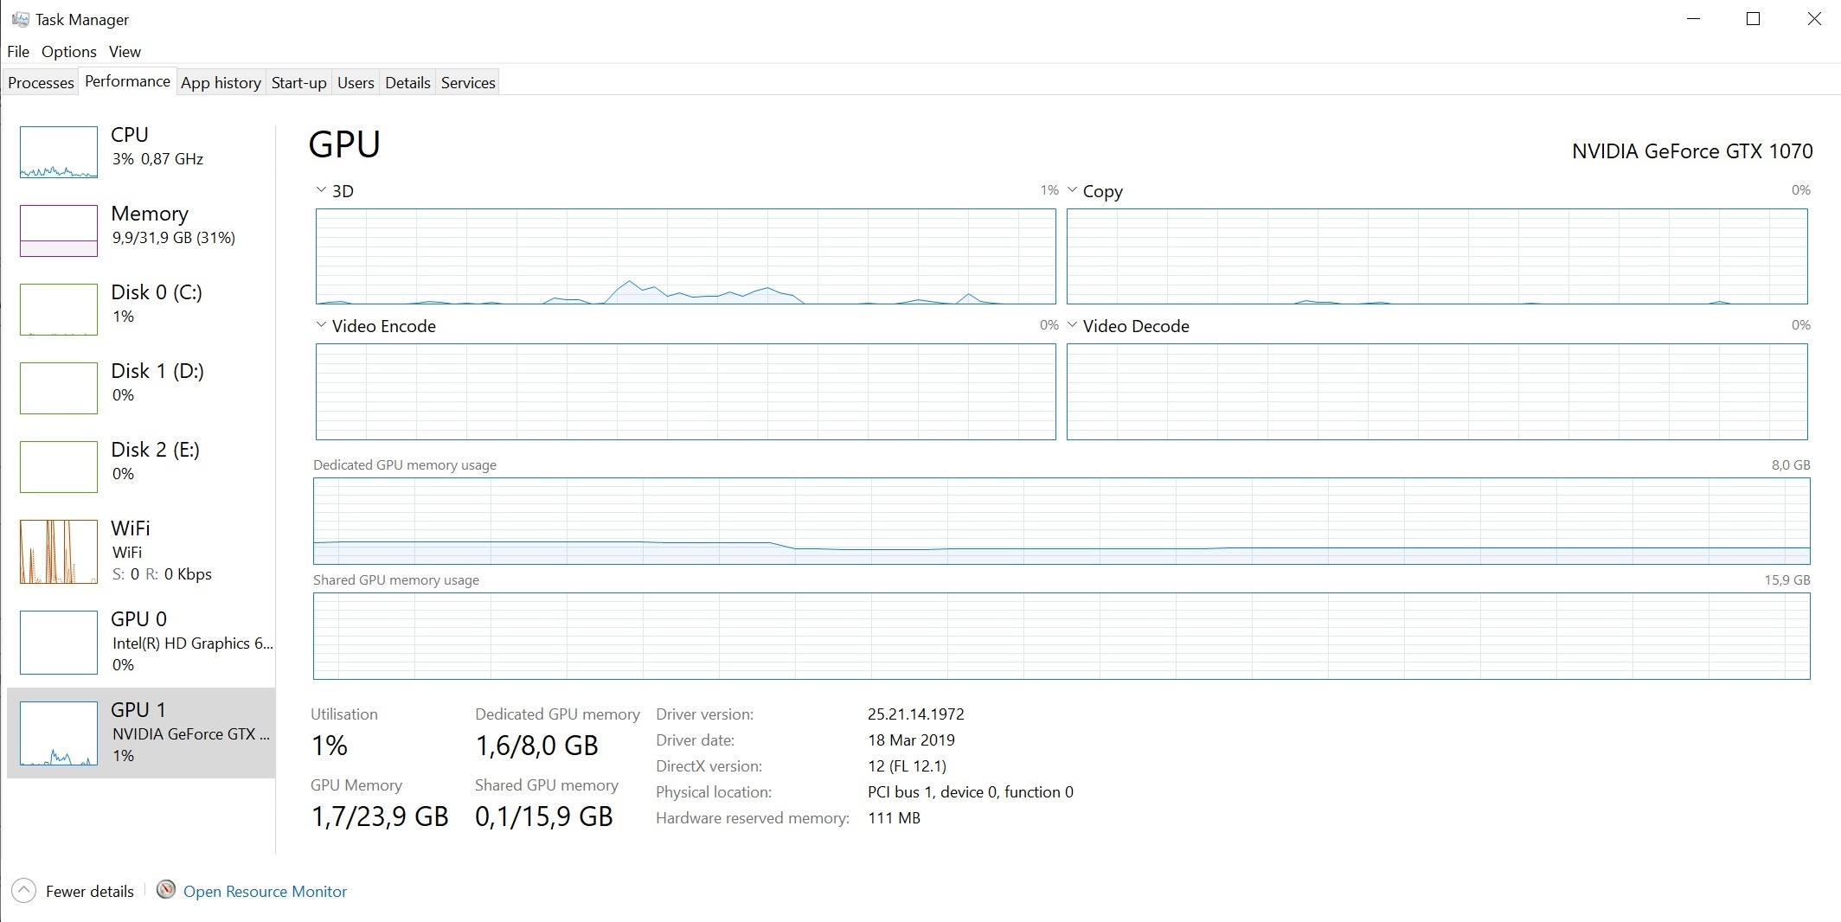Switch to the Start-up tab
Screen dimensions: 1841x922
pyautogui.click(x=298, y=83)
